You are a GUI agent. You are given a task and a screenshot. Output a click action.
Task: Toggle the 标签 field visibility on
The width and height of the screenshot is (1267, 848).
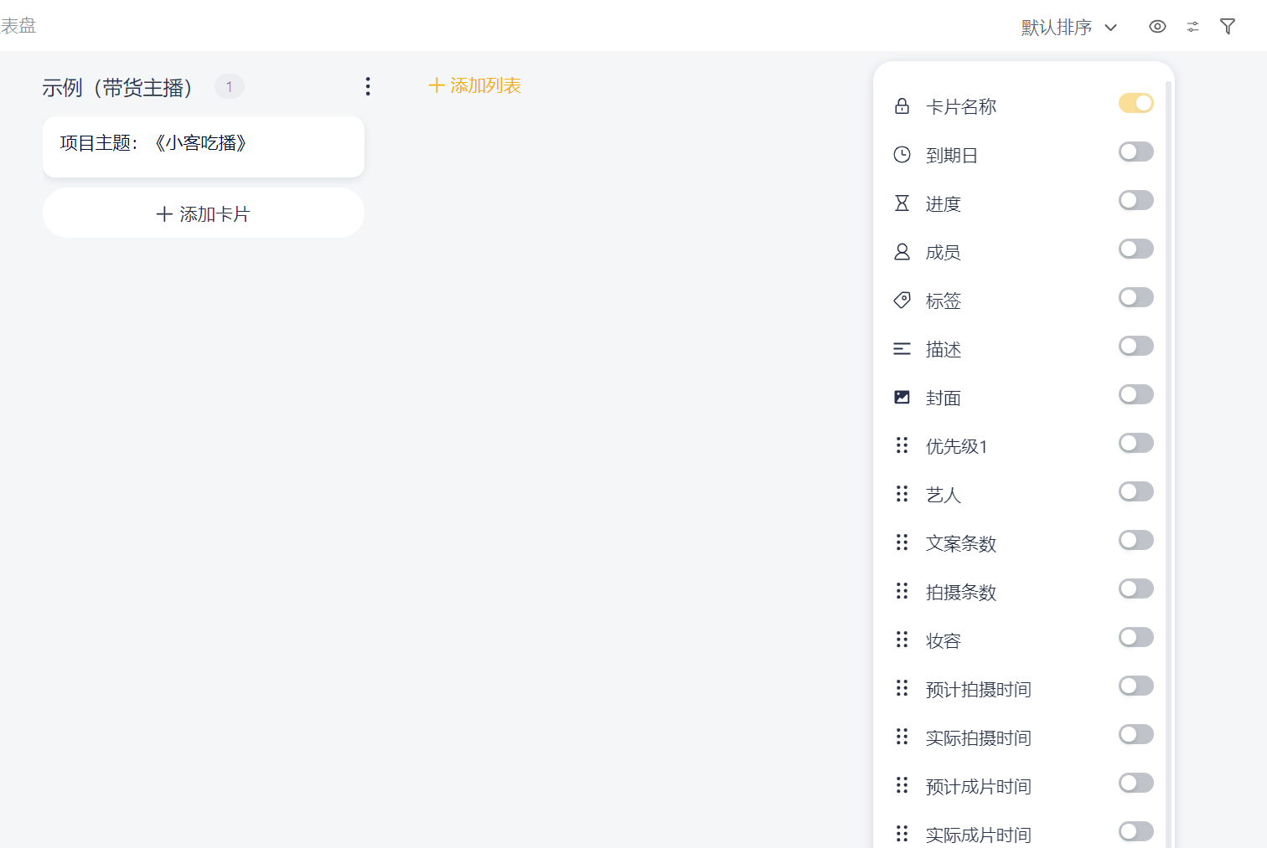[x=1135, y=297]
